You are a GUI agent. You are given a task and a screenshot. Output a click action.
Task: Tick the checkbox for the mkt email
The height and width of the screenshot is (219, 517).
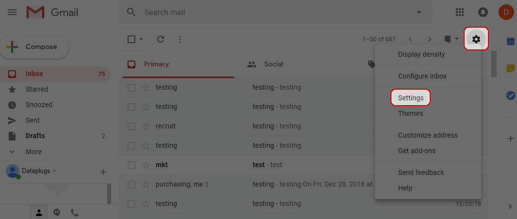(131, 165)
